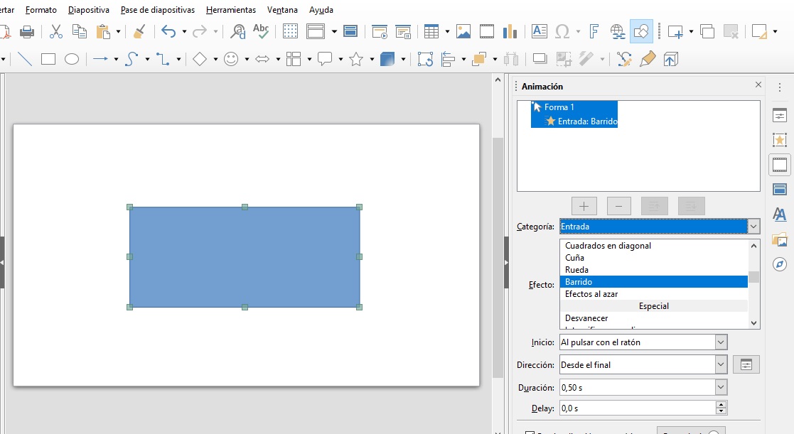
Task: Open the Herramientas menu
Action: (231, 10)
